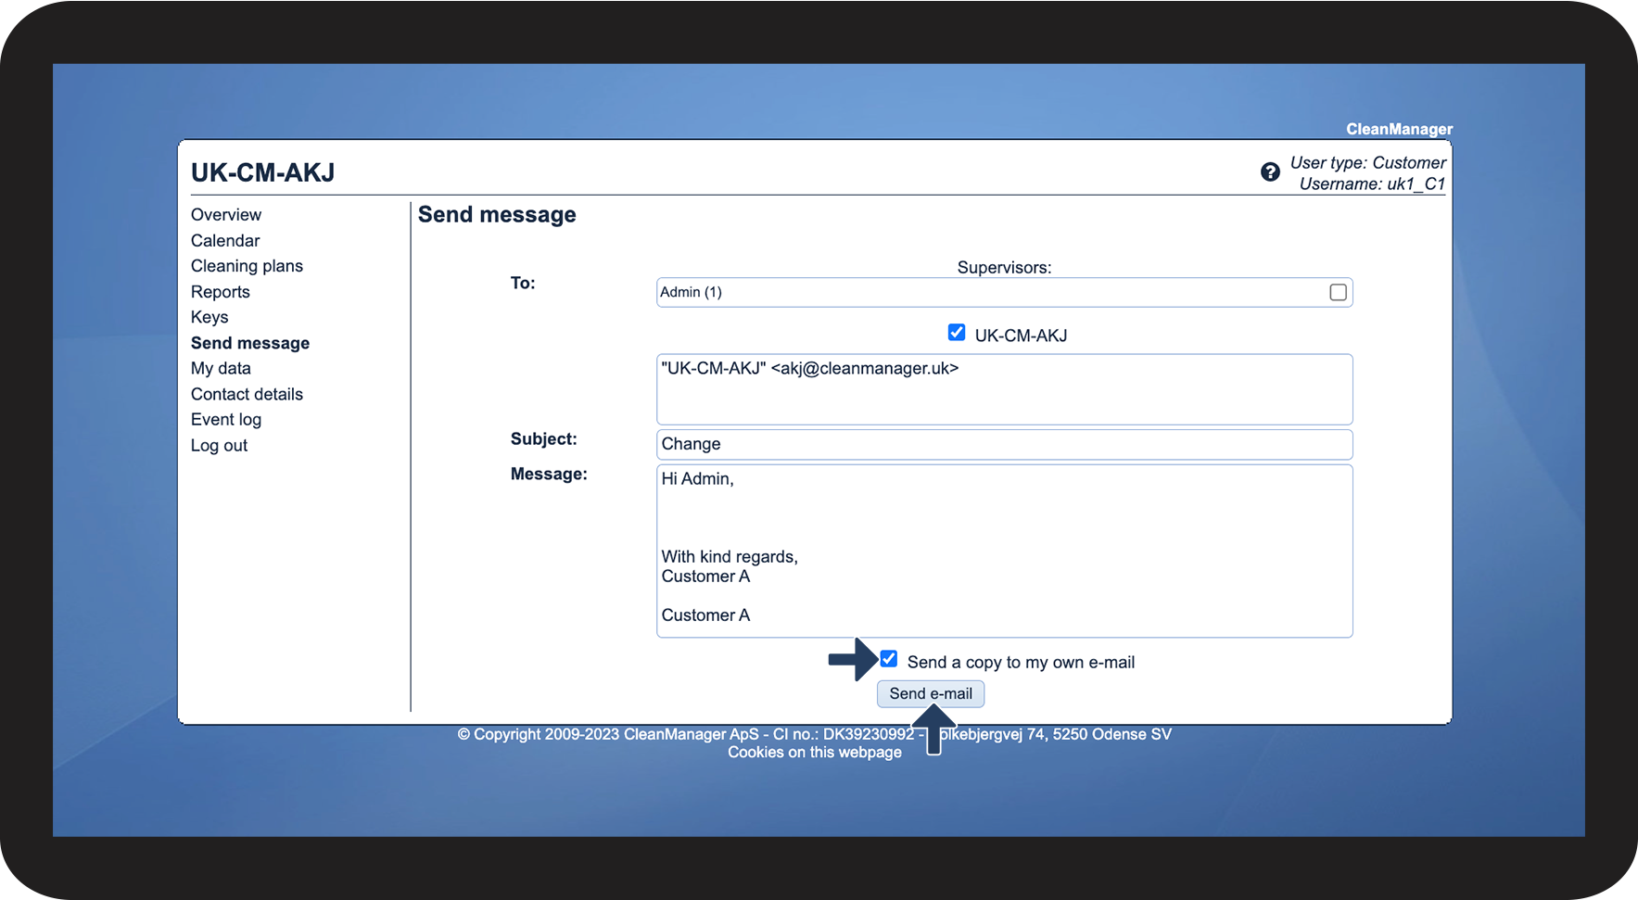
Task: Go to Calendar in the side menu
Action: pyautogui.click(x=225, y=240)
